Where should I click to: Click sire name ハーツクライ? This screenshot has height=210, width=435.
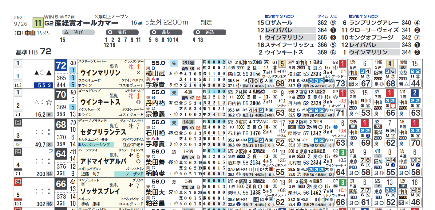tap(87, 150)
